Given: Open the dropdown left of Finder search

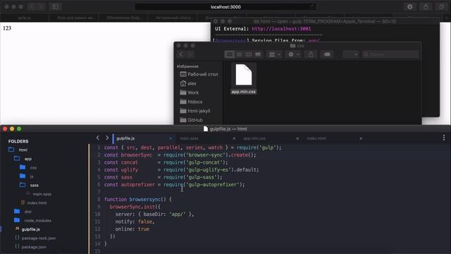Looking at the screenshot, I should (351, 54).
